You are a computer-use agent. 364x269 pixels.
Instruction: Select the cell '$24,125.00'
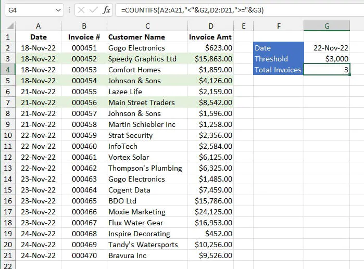click(x=211, y=211)
